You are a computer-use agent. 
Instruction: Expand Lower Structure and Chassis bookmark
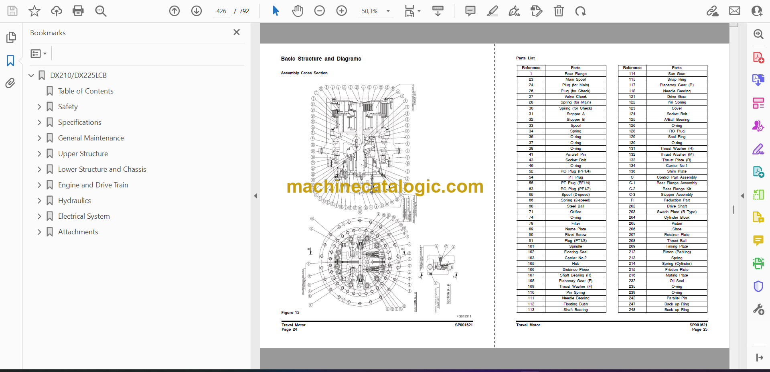[39, 169]
